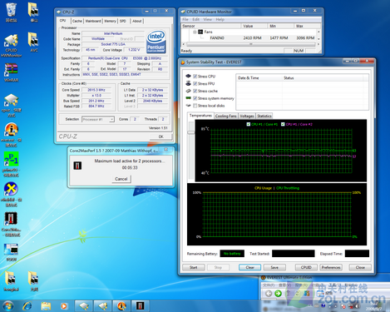
Task: Click the Windows Media Player taskbar icon
Action: pos(64,306)
